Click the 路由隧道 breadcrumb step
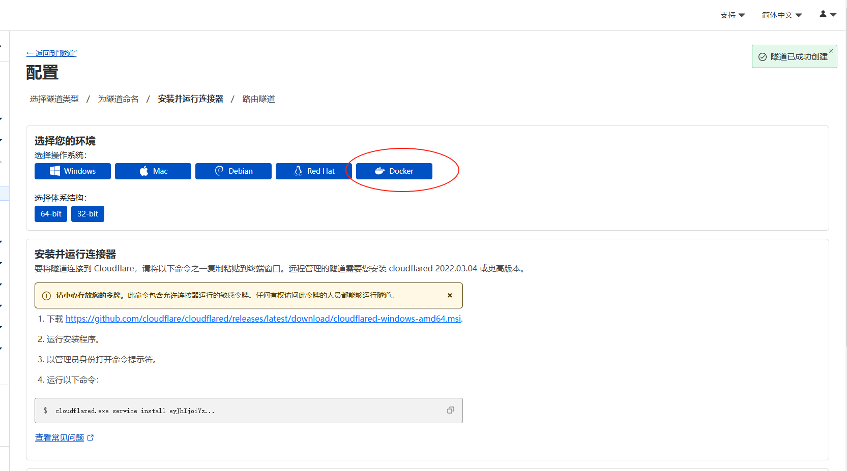 click(258, 99)
